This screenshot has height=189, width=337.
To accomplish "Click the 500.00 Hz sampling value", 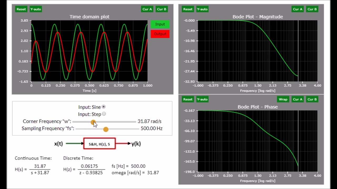I will coord(152,128).
